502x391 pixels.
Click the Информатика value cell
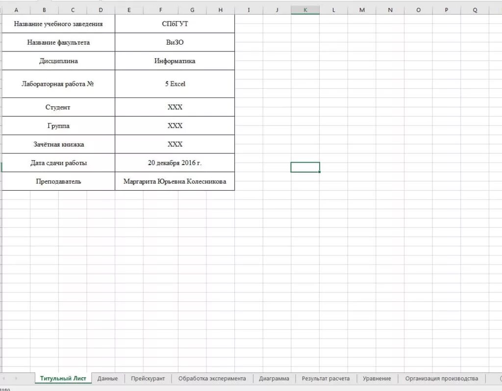(175, 61)
